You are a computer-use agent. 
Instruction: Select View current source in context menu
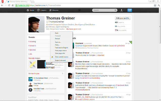[x=61, y=57]
